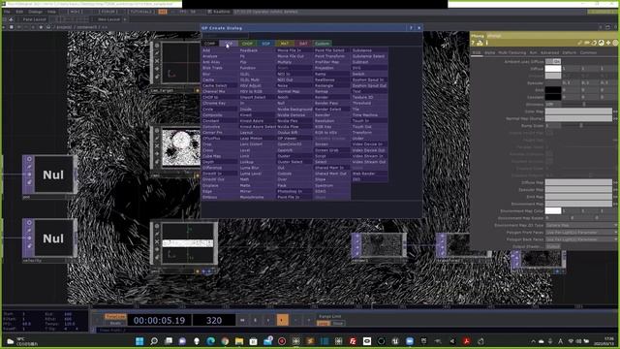Pick the Level operator entry
This screenshot has height=349, width=620.
pos(257,150)
